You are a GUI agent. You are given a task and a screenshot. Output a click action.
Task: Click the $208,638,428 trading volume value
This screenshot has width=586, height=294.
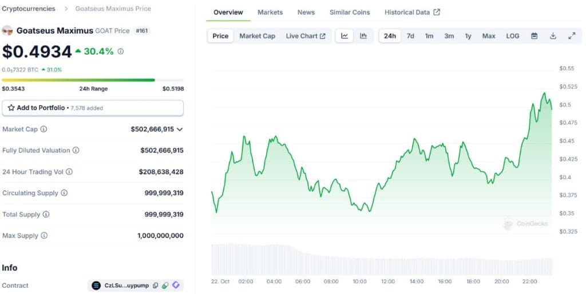161,172
